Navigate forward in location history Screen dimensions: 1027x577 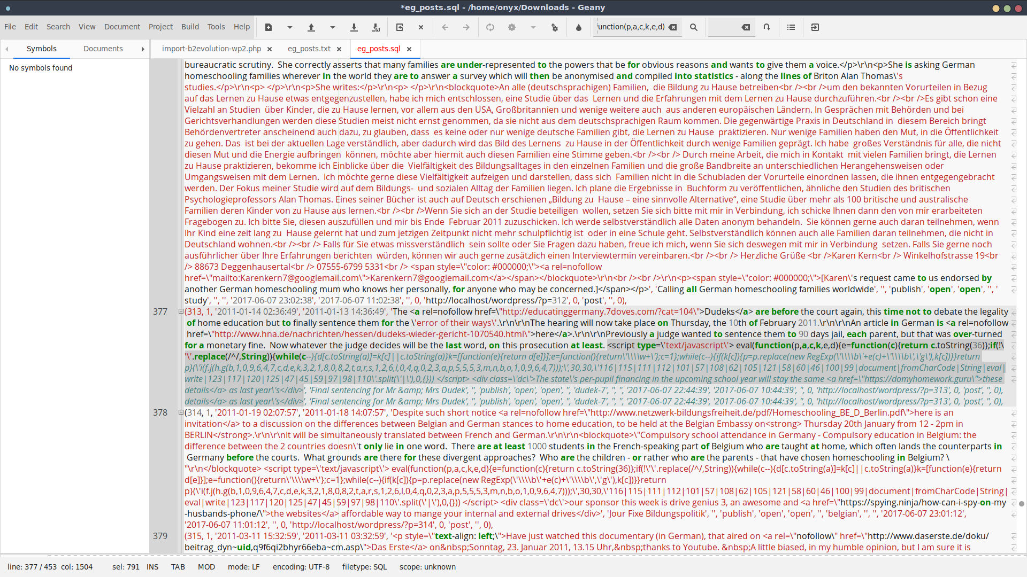pos(466,27)
